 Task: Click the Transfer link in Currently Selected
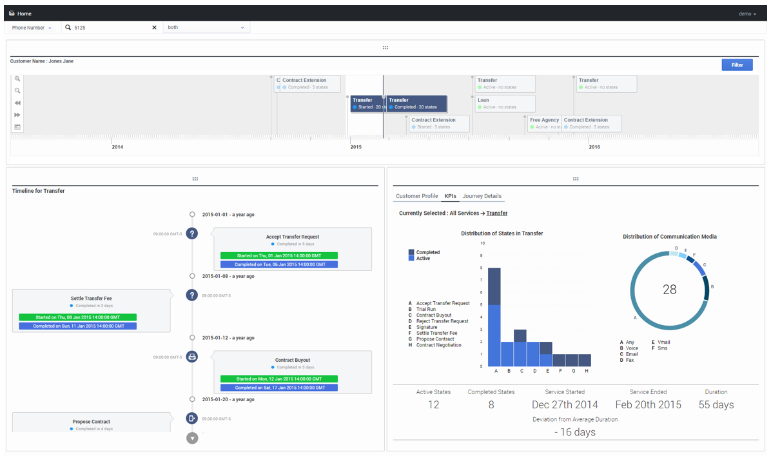coord(496,213)
